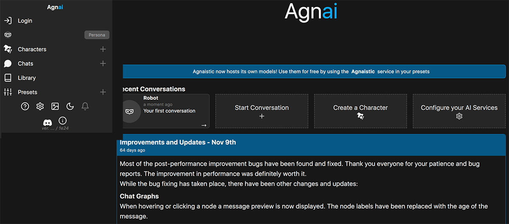Add a new chat with plus icon
The image size is (509, 224).
tap(103, 64)
